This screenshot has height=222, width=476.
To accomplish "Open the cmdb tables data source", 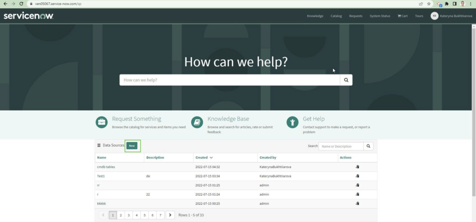I will coord(106,167).
